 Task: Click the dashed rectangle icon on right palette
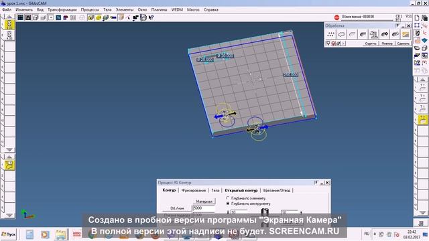click(417, 25)
